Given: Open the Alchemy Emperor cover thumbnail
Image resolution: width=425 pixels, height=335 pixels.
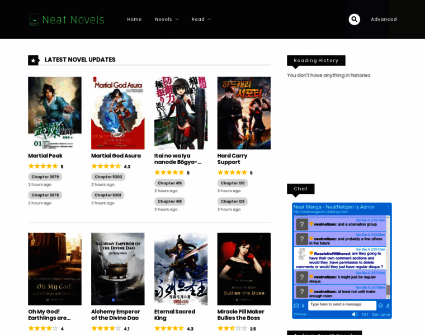Looking at the screenshot, I should click(x=117, y=269).
